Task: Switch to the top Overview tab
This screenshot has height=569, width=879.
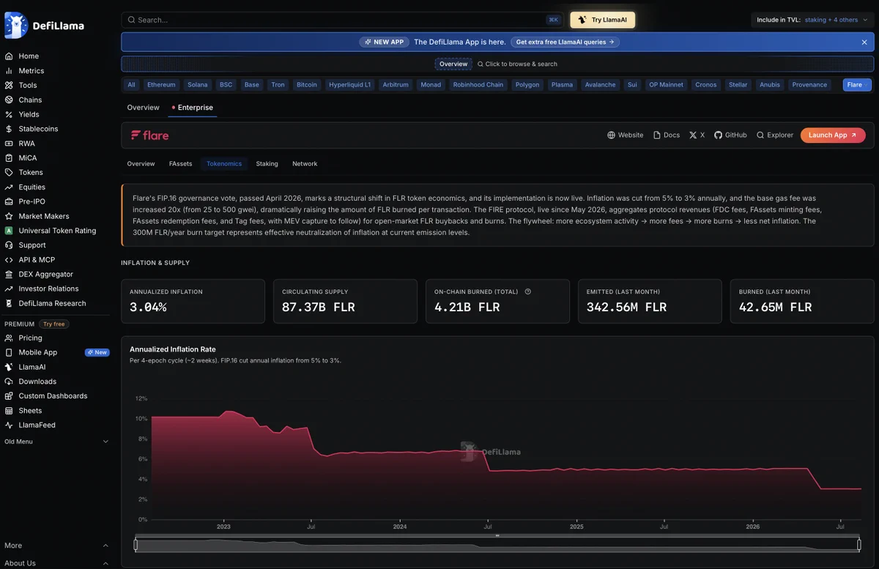Action: (x=143, y=108)
